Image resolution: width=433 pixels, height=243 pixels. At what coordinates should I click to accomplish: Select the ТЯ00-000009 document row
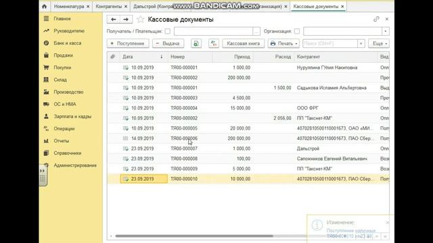tap(248, 169)
